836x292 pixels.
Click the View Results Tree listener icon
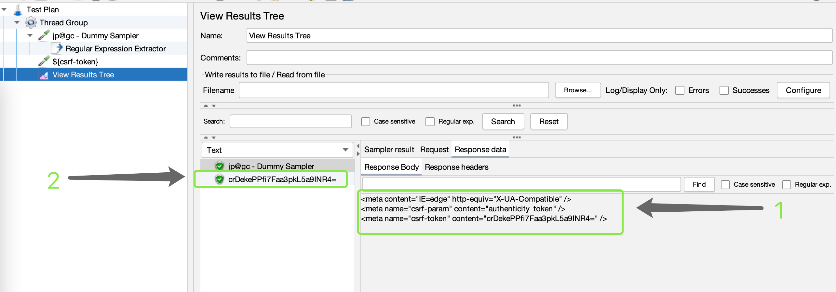44,75
